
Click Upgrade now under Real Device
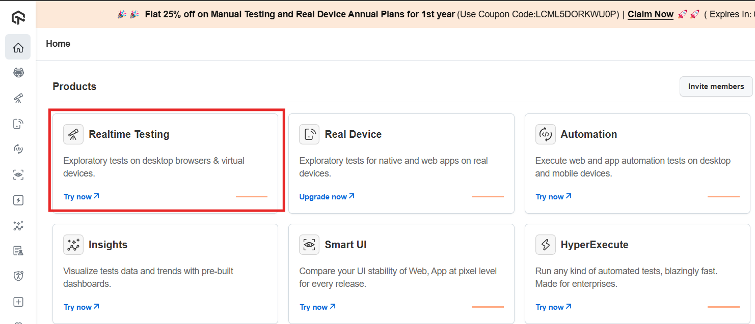[x=327, y=197]
